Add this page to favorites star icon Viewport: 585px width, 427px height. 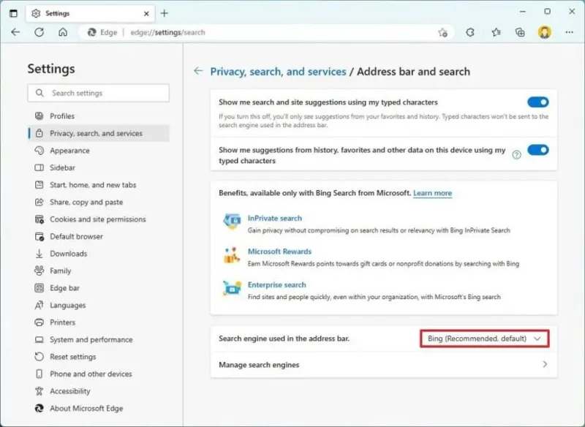[x=442, y=32]
